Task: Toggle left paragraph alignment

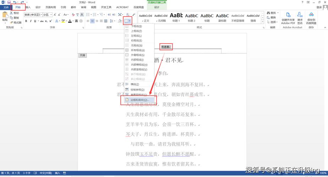Action: tap(88, 21)
